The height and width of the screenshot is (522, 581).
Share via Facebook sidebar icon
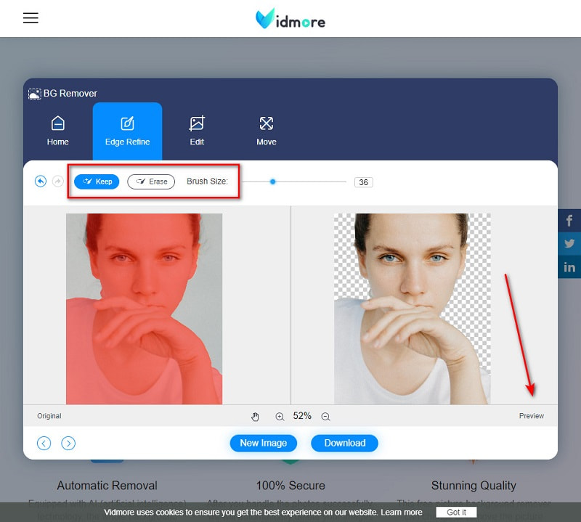[x=569, y=221]
